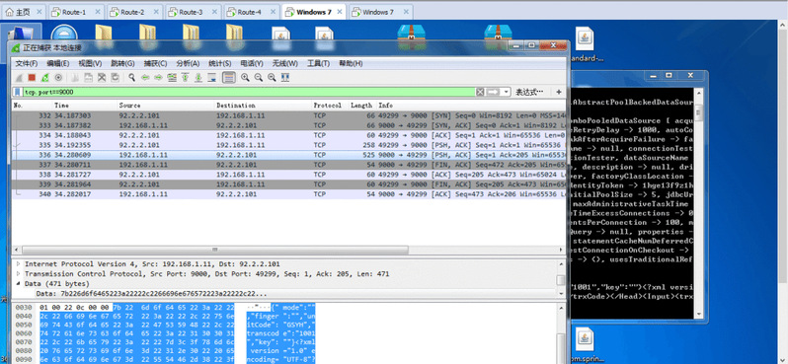This screenshot has height=364, width=788.
Task: Open the filter bookmark icon
Action: [18, 92]
